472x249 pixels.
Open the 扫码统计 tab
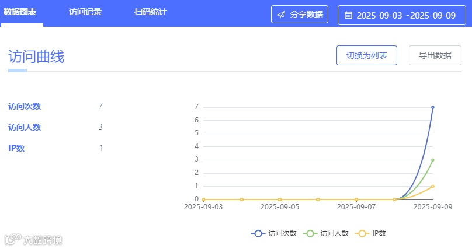coord(150,12)
